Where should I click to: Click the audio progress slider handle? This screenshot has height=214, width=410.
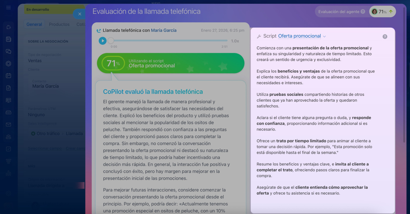point(111,41)
